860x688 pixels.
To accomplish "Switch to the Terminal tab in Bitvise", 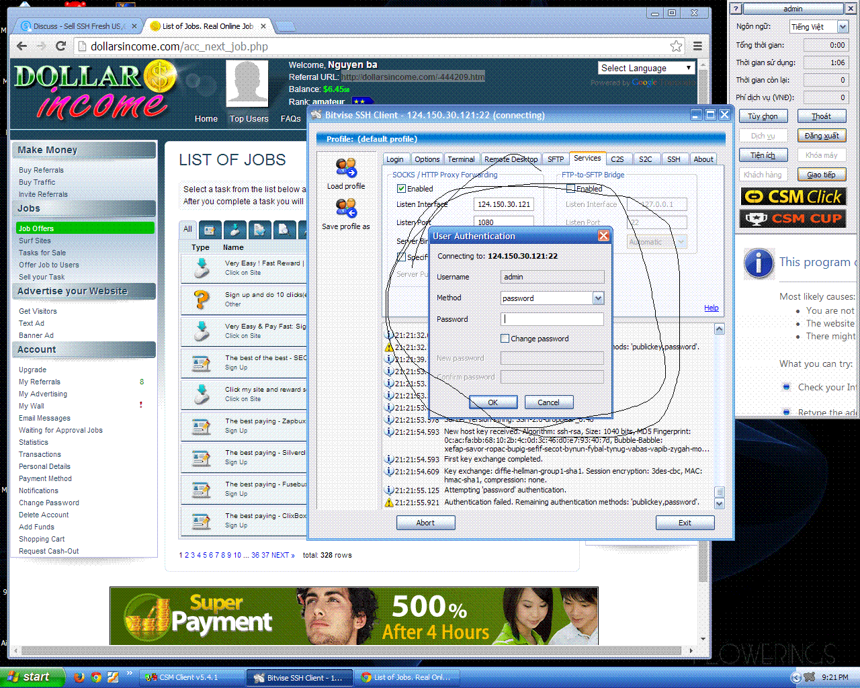I will pyautogui.click(x=461, y=159).
